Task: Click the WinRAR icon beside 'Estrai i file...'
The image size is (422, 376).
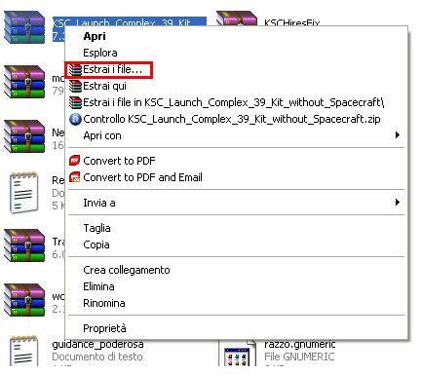Action: [x=75, y=69]
